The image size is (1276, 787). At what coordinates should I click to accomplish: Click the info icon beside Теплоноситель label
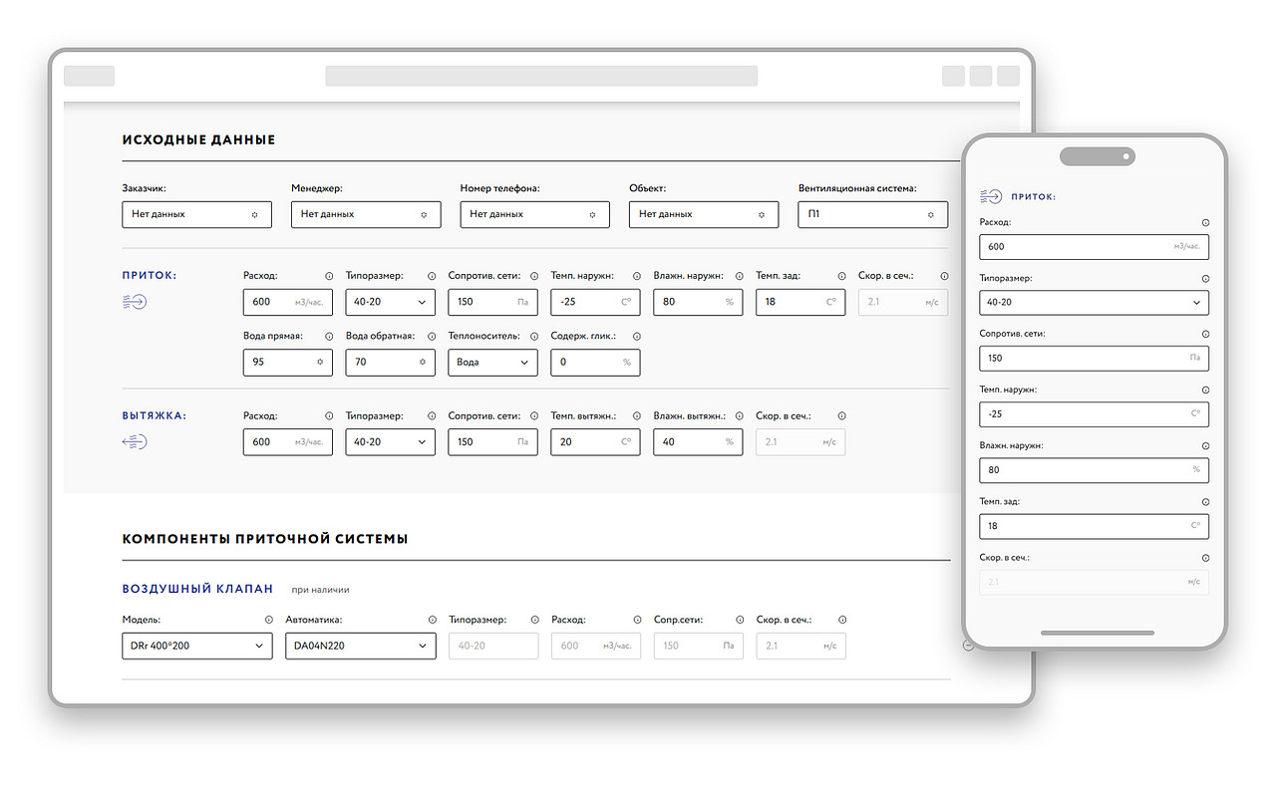(x=533, y=337)
